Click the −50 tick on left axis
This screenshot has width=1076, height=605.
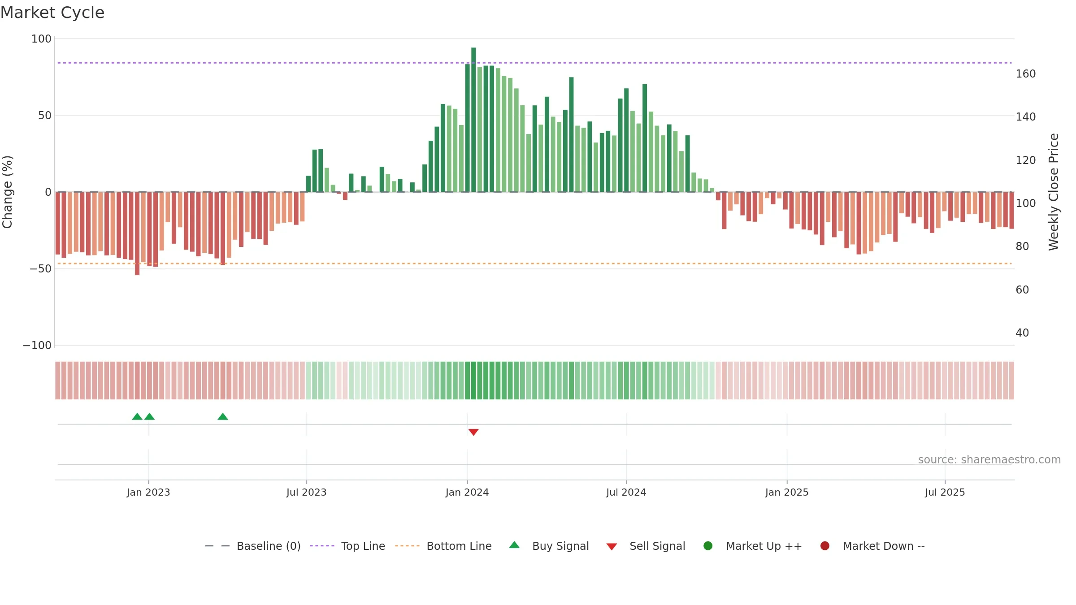pos(40,269)
